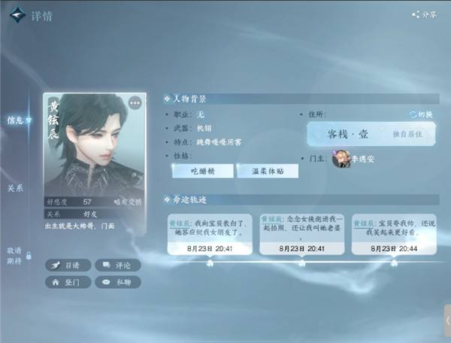The image size is (451, 343).
Task: Start a 私聊 private chat
Action: (x=118, y=282)
